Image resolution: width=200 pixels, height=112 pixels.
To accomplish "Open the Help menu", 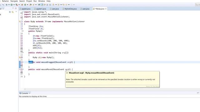I will point(48,1).
